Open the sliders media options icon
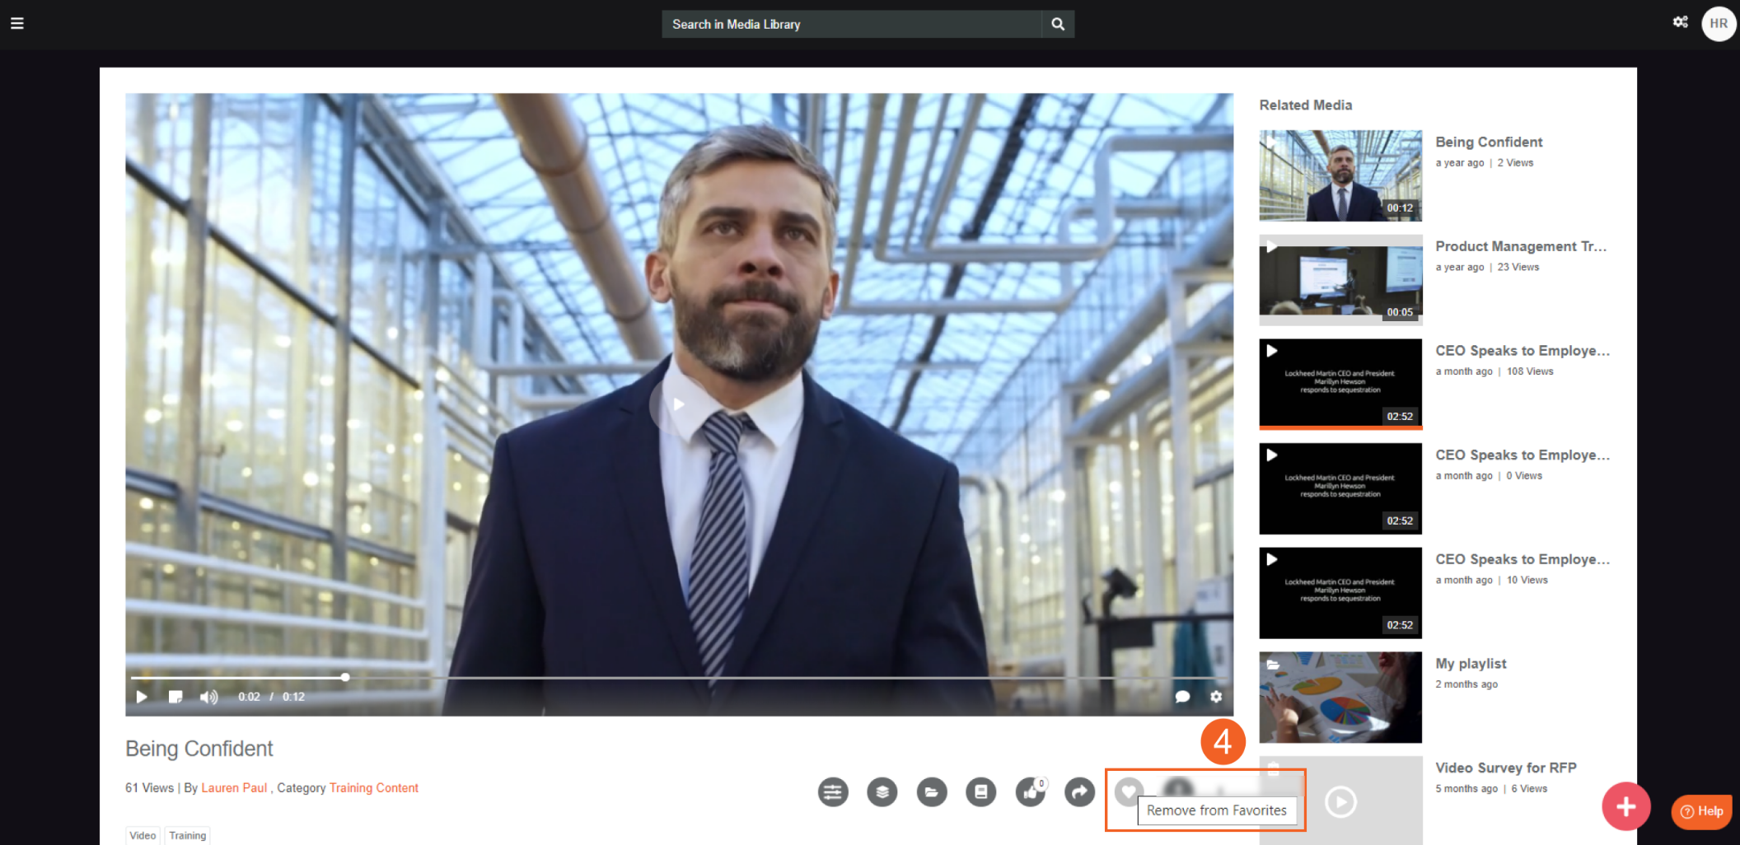Screen dimensions: 1740x845 pyautogui.click(x=833, y=792)
